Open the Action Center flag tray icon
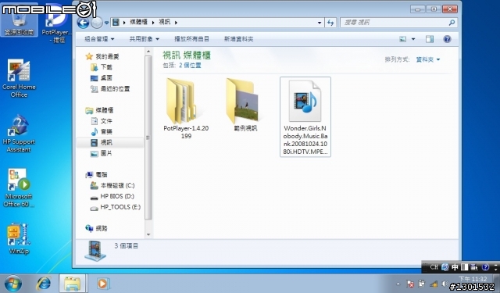This screenshot has height=293, width=500. click(410, 284)
